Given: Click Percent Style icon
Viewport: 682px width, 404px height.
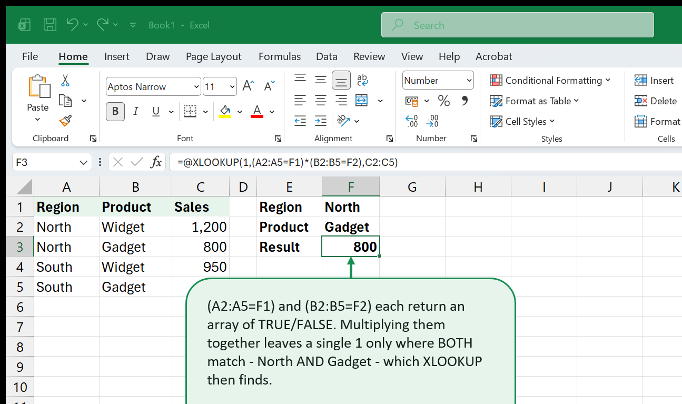Looking at the screenshot, I should click(444, 101).
